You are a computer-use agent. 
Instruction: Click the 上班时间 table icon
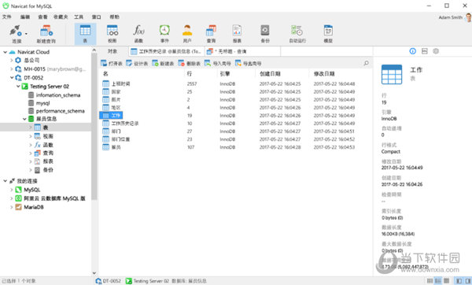105,83
